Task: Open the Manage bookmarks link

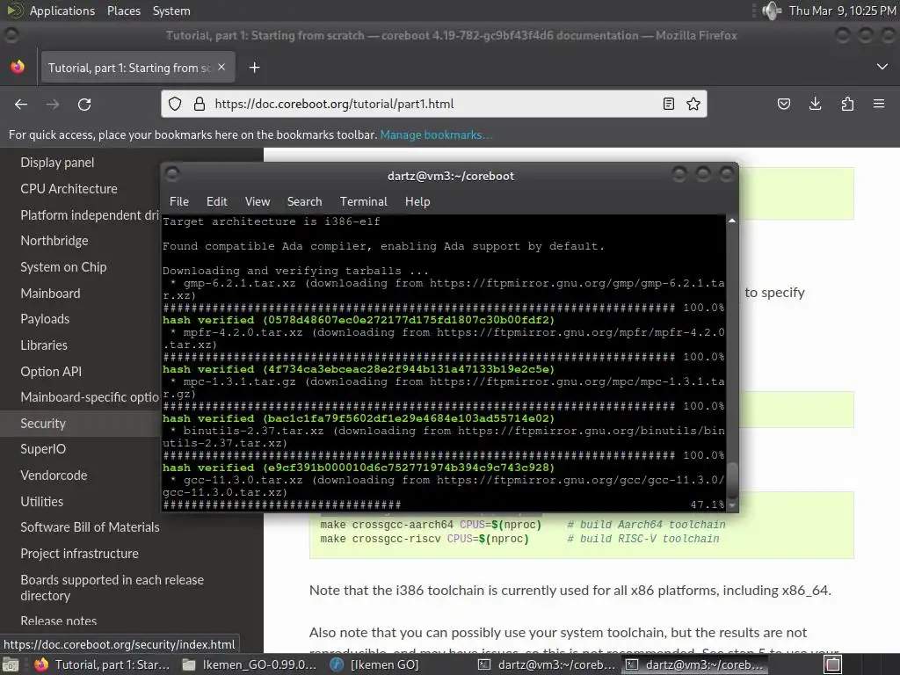Action: [436, 134]
